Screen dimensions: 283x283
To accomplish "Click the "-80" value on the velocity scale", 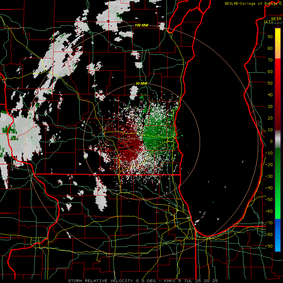I will coord(269,235).
